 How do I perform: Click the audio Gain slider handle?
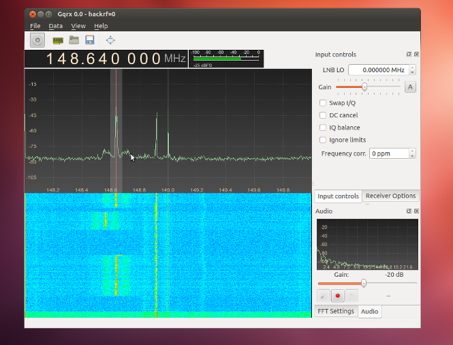[364, 283]
